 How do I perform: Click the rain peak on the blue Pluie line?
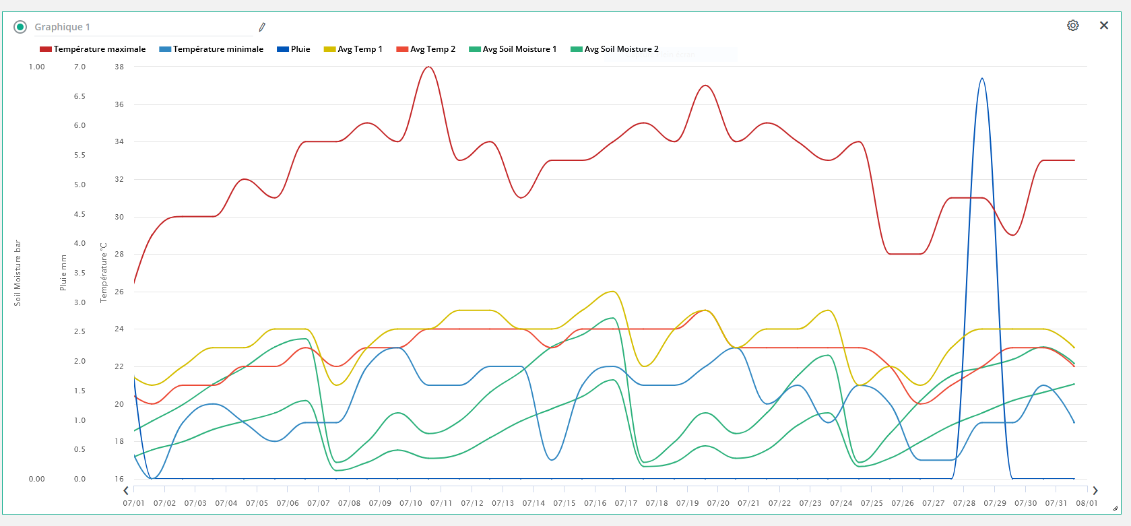[x=982, y=79]
